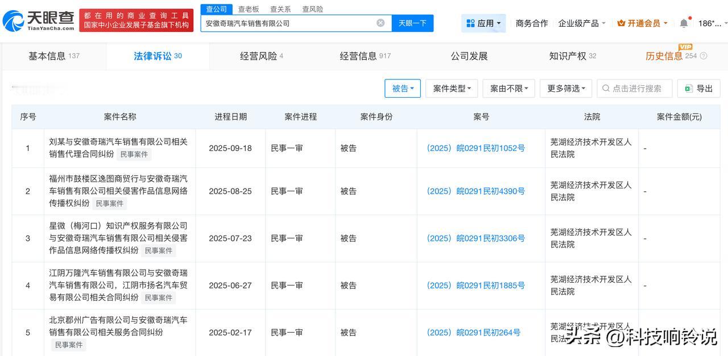Open the 更多筛选 filters dropdown
The image size is (728, 356).
coord(565,88)
